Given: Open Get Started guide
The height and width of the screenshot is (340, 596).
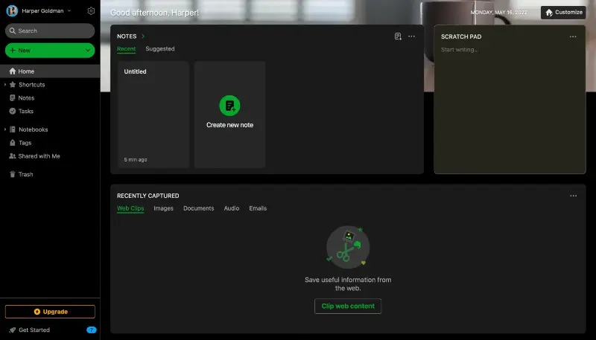Looking at the screenshot, I should click(34, 330).
